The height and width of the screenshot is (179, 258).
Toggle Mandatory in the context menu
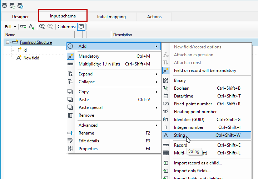(x=114, y=56)
